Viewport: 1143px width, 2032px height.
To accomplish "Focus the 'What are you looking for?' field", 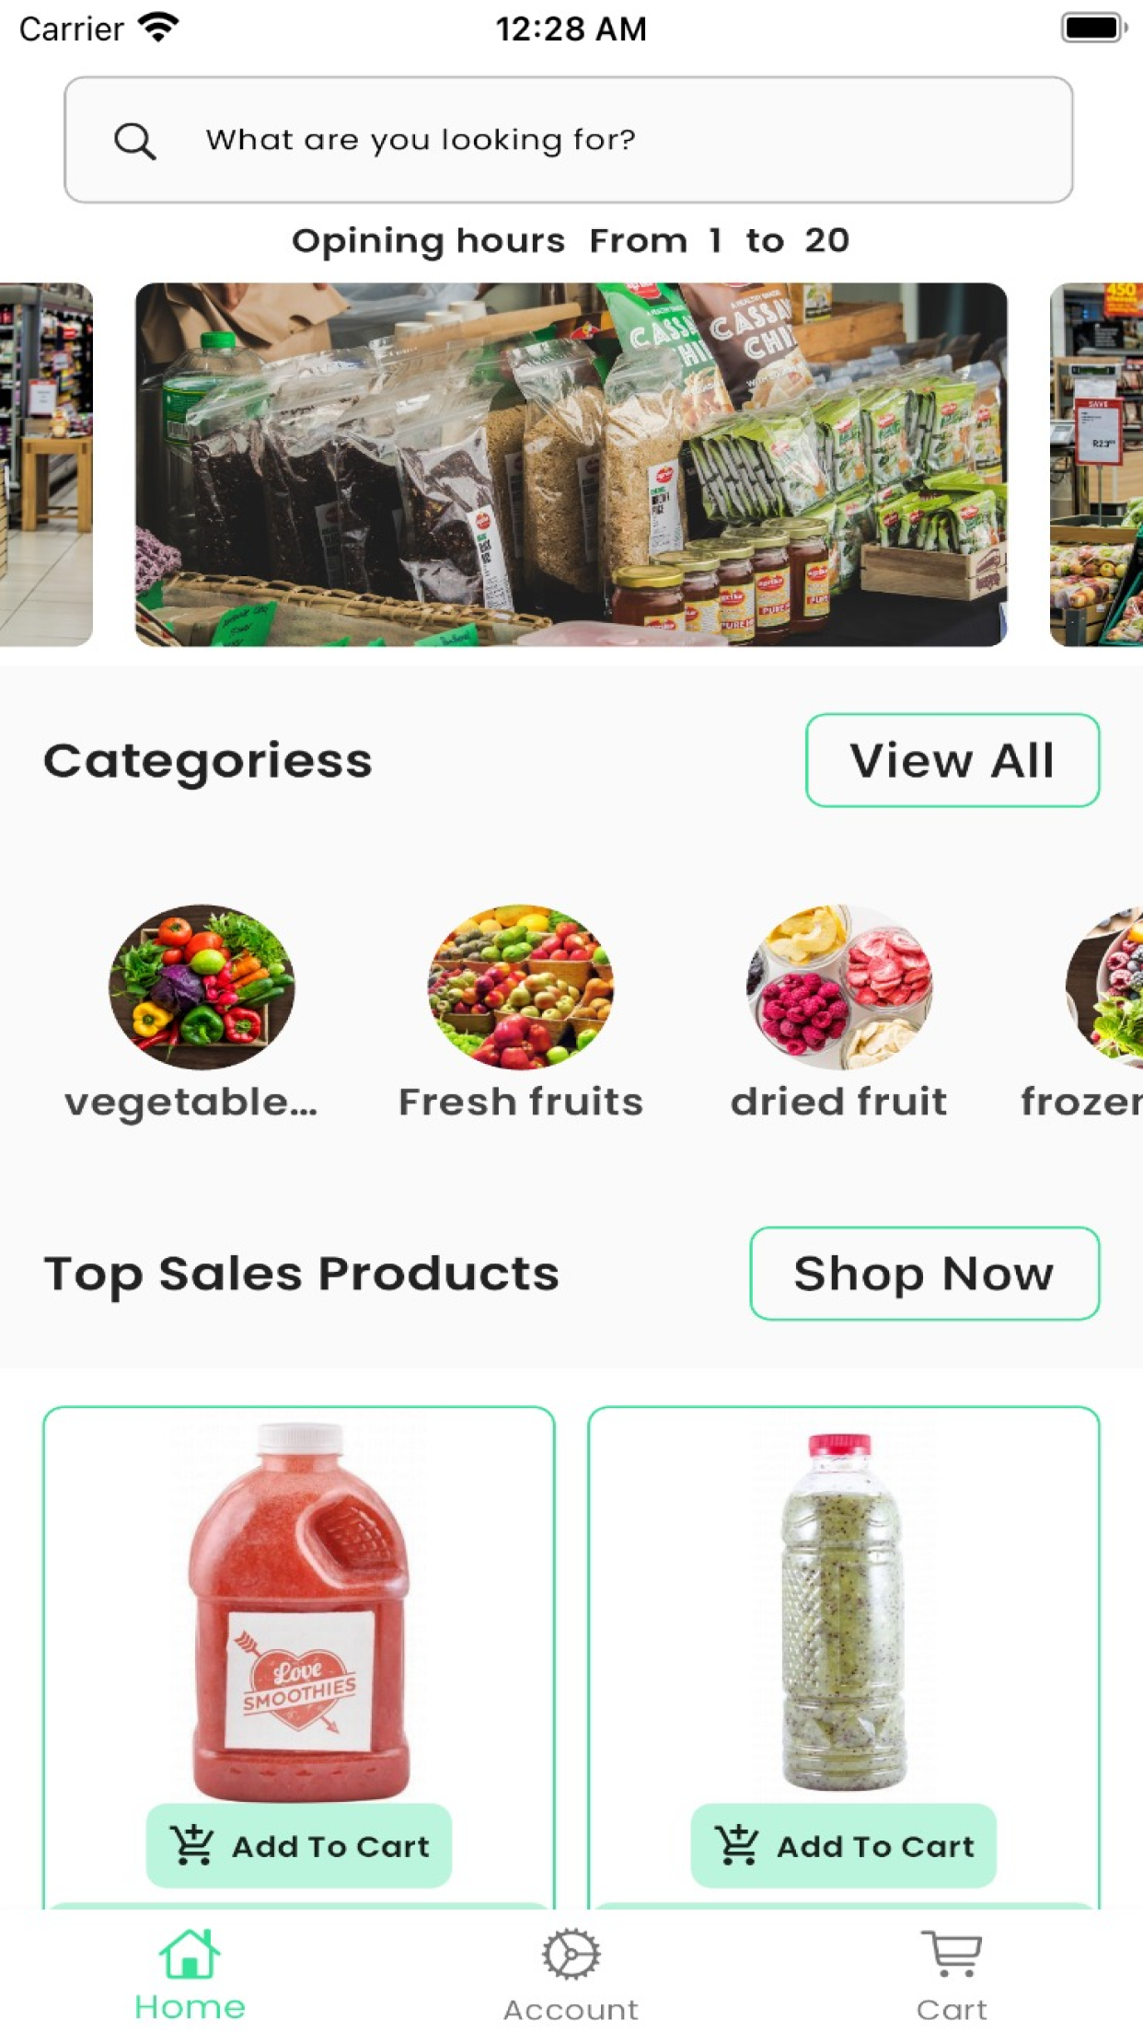I will pyautogui.click(x=569, y=140).
